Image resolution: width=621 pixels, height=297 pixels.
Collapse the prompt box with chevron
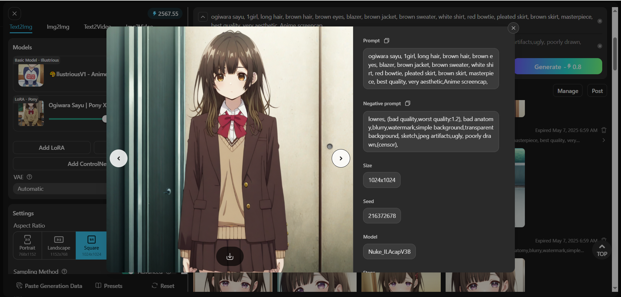tap(203, 17)
